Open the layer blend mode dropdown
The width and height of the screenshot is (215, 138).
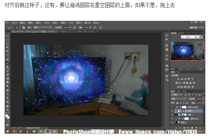pos(179,99)
